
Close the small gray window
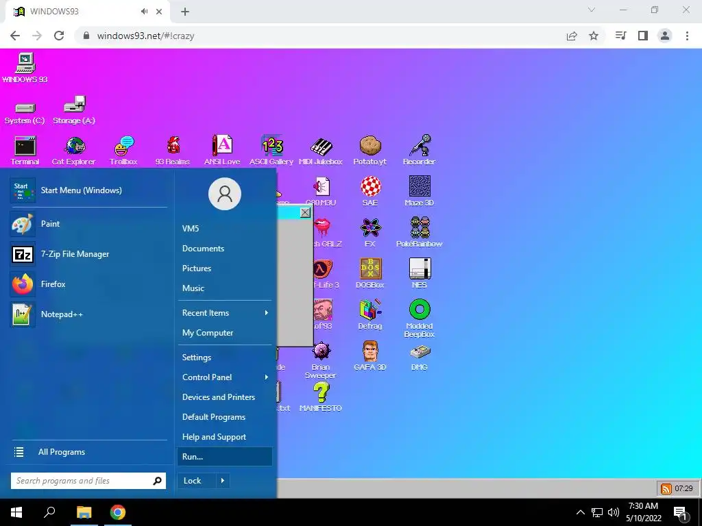point(305,212)
